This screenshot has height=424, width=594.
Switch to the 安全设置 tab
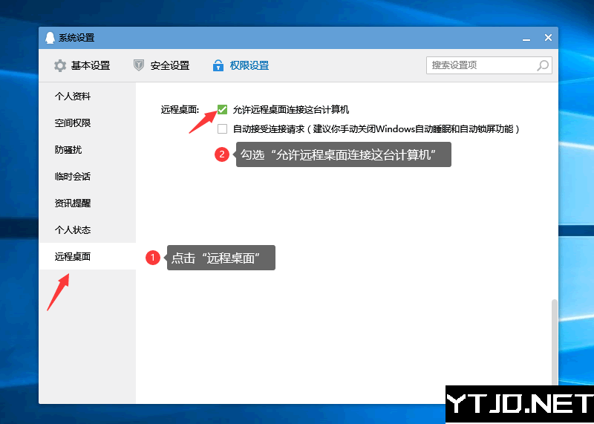pyautogui.click(x=162, y=65)
